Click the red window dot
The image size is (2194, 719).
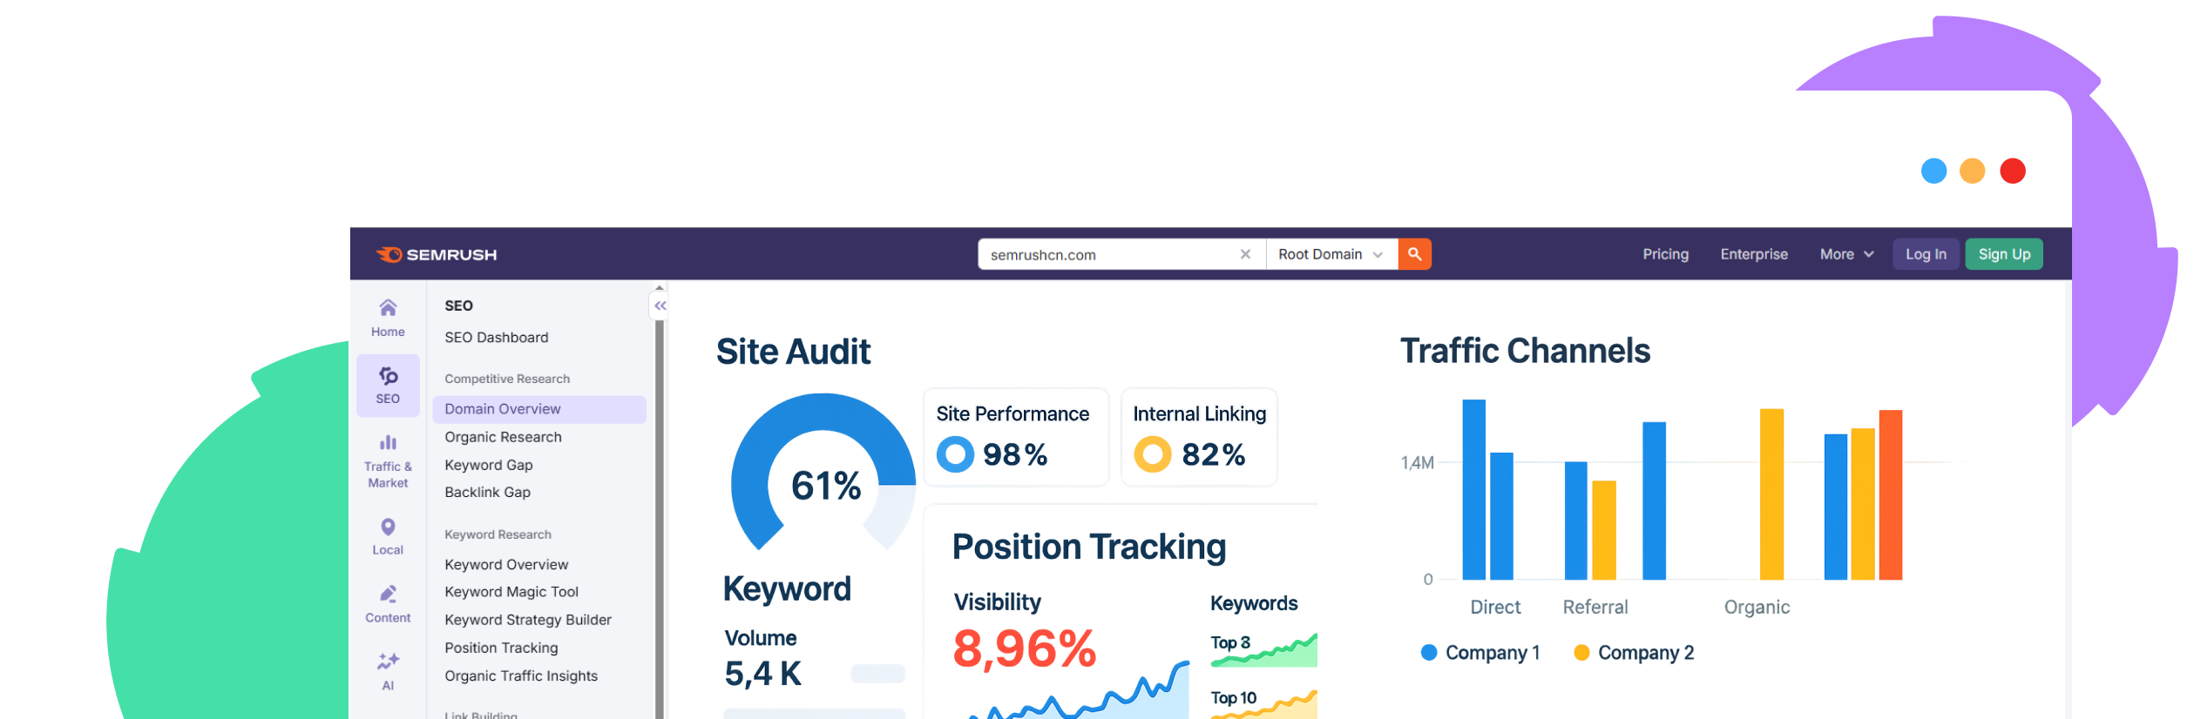(x=2012, y=171)
